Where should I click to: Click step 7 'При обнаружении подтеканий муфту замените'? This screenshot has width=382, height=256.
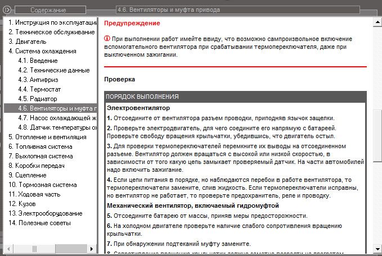(179, 244)
